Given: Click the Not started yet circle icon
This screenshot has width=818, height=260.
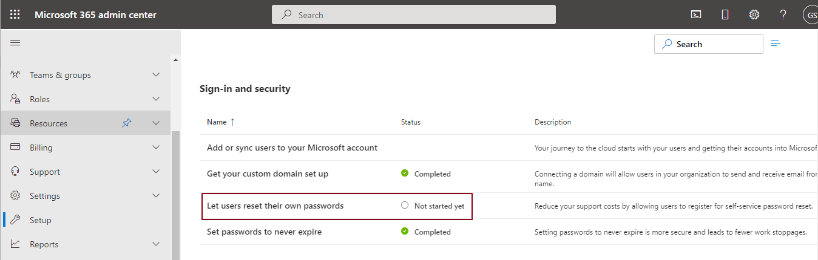Looking at the screenshot, I should pos(405,206).
